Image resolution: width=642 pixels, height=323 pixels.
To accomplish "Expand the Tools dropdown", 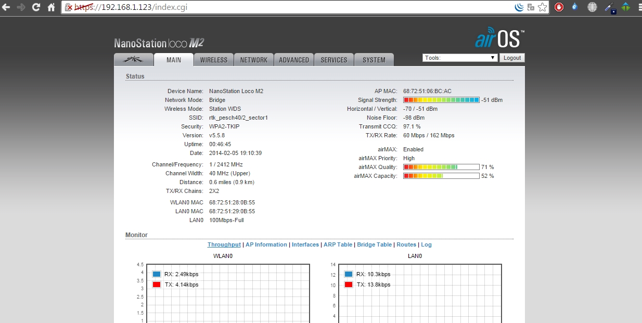I will click(460, 58).
